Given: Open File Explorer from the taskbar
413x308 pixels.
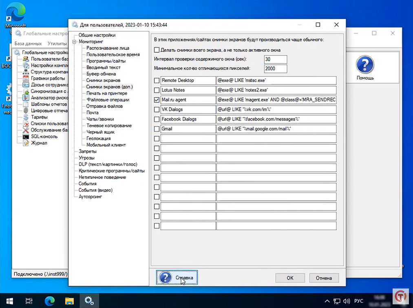Looking at the screenshot, I should [x=69, y=301].
